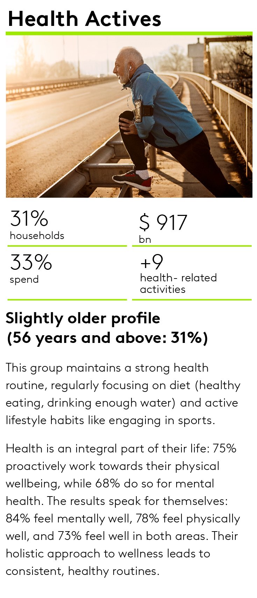This screenshot has width=257, height=598.
Task: Click the word households under 31%
Action: click(x=37, y=235)
